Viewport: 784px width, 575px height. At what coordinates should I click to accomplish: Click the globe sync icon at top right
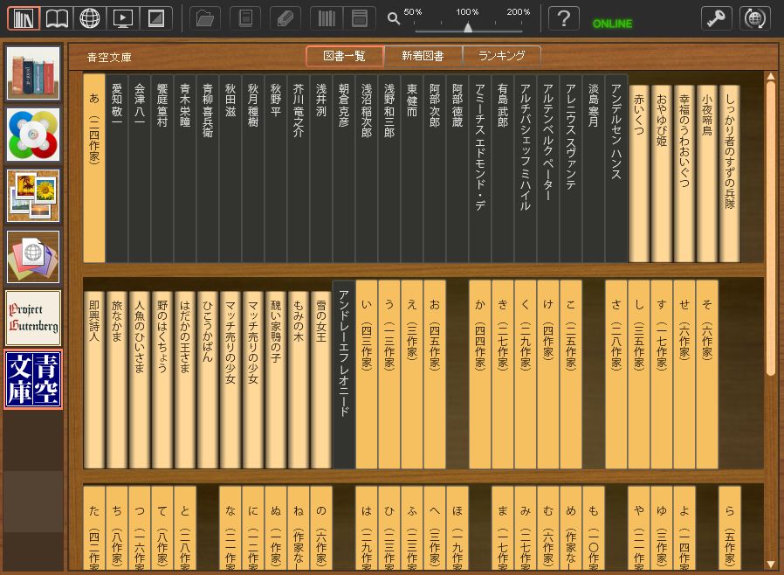755,19
